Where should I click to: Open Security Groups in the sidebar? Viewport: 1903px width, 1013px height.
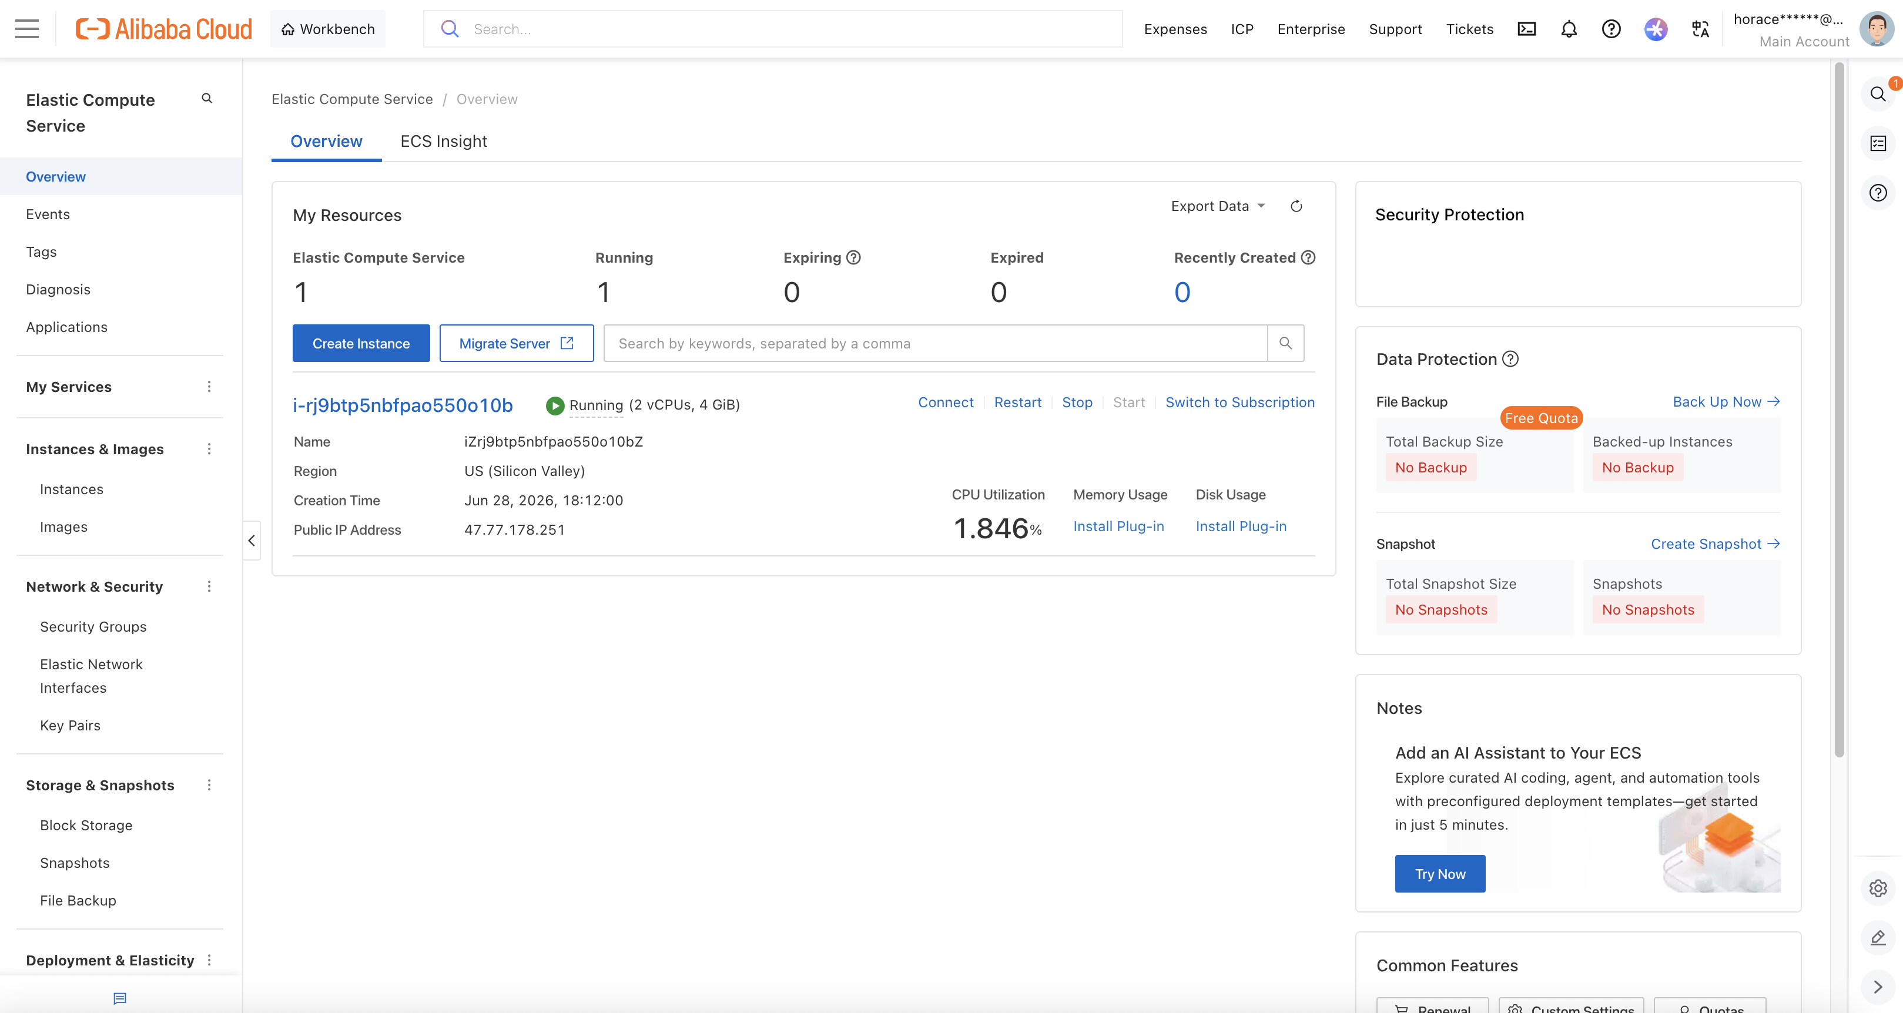(93, 627)
